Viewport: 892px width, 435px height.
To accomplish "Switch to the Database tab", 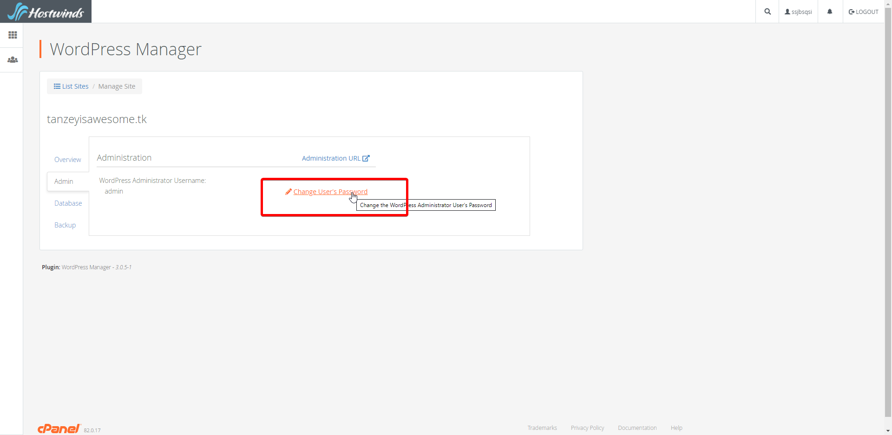I will (x=68, y=203).
